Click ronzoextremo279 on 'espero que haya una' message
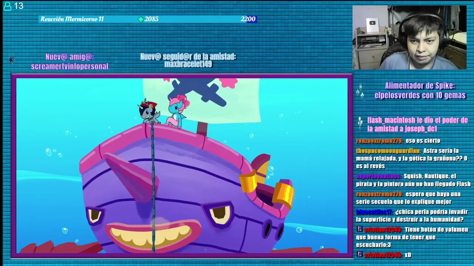 (x=380, y=194)
